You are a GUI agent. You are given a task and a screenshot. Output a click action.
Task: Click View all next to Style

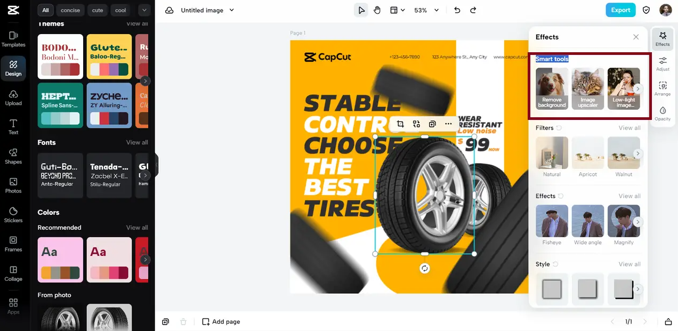click(629, 264)
